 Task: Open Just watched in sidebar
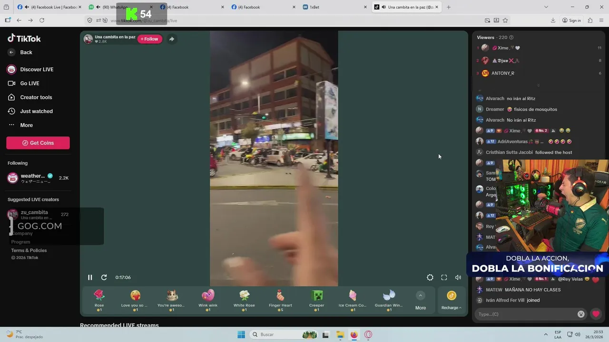point(30,111)
